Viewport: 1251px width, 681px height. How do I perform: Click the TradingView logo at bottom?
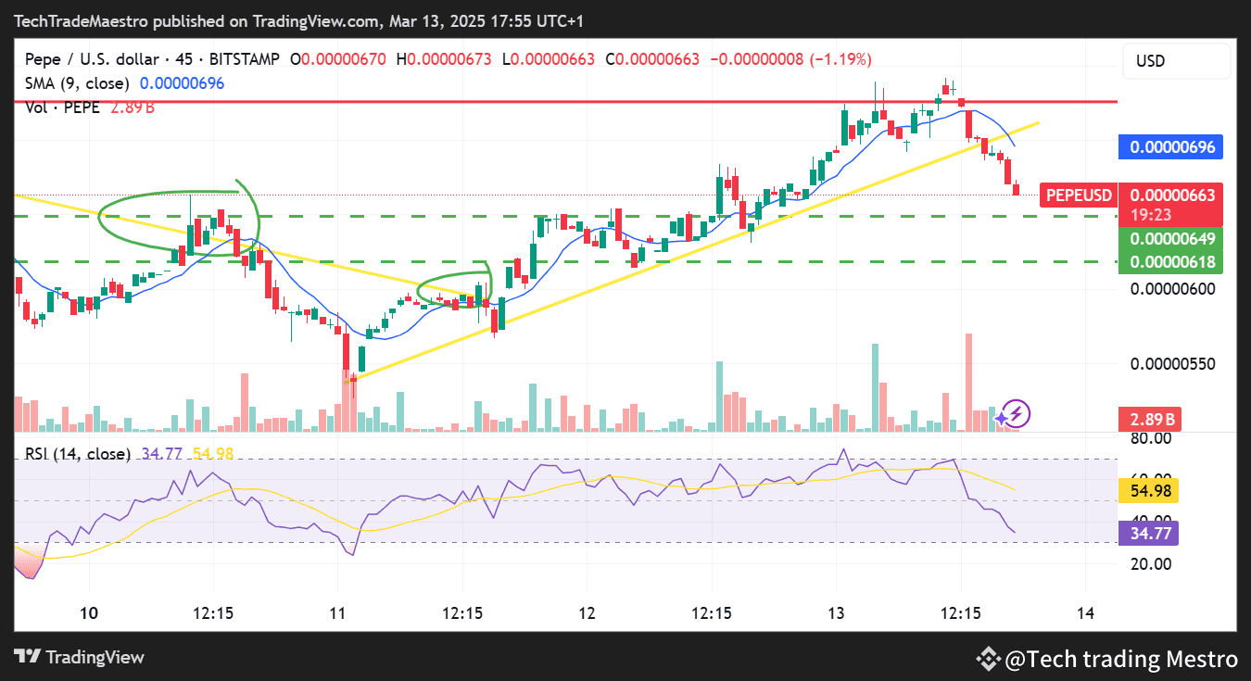80,657
